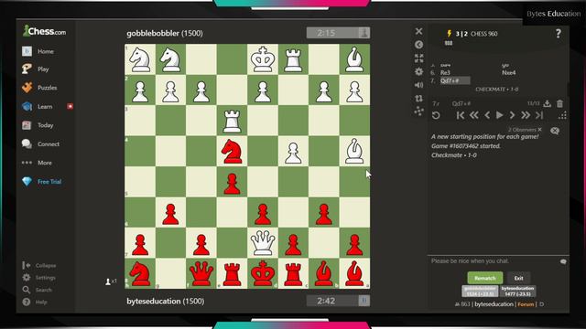
Task: Select Today in the sidebar
Action: [38, 125]
